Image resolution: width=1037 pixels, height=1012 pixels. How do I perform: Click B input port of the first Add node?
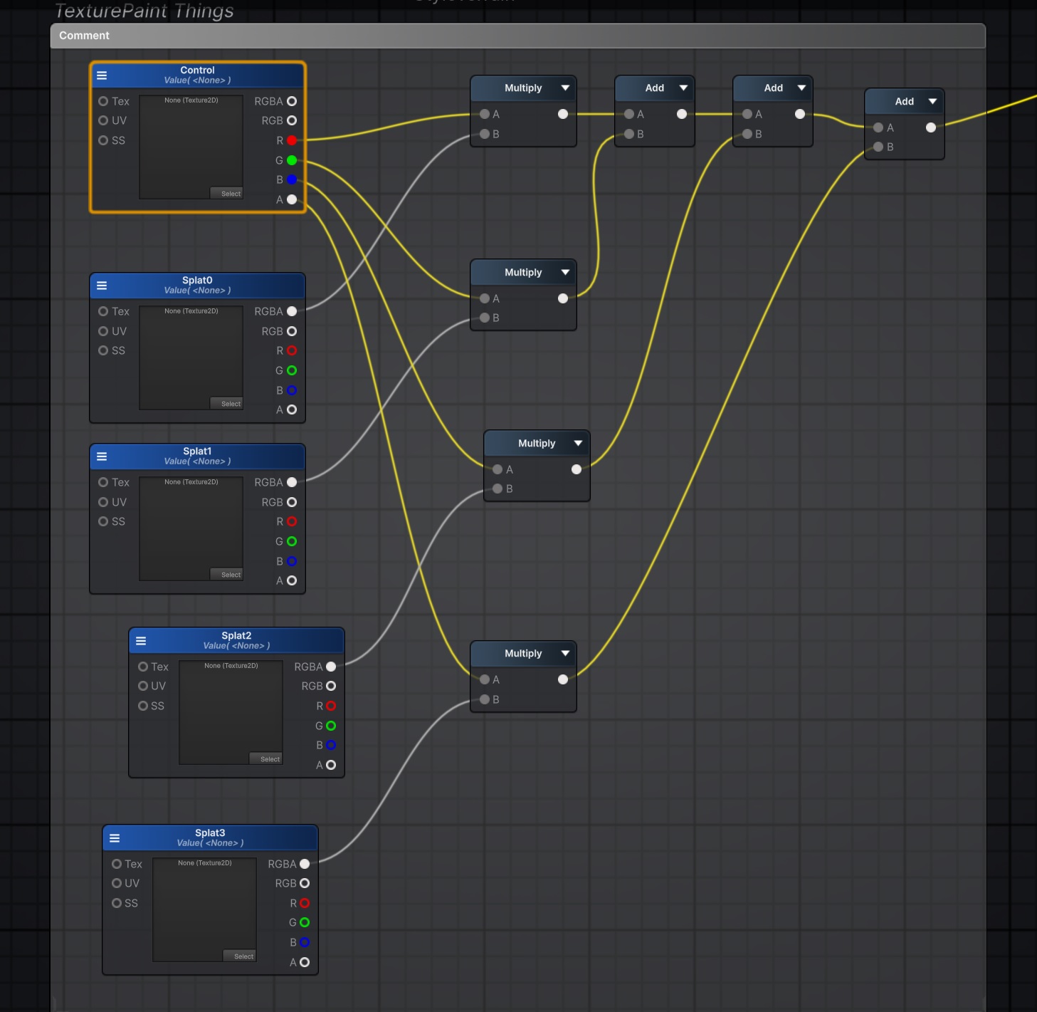pos(629,134)
